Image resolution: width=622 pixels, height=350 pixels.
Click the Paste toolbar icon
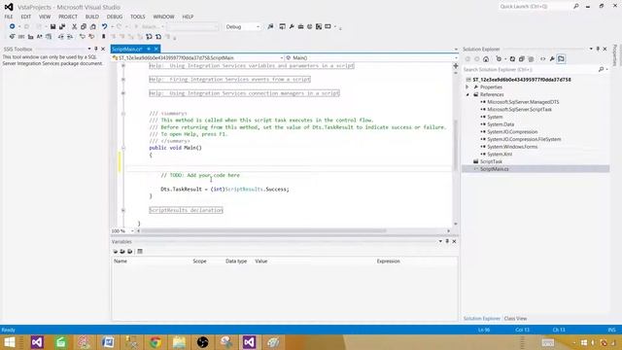click(x=93, y=26)
